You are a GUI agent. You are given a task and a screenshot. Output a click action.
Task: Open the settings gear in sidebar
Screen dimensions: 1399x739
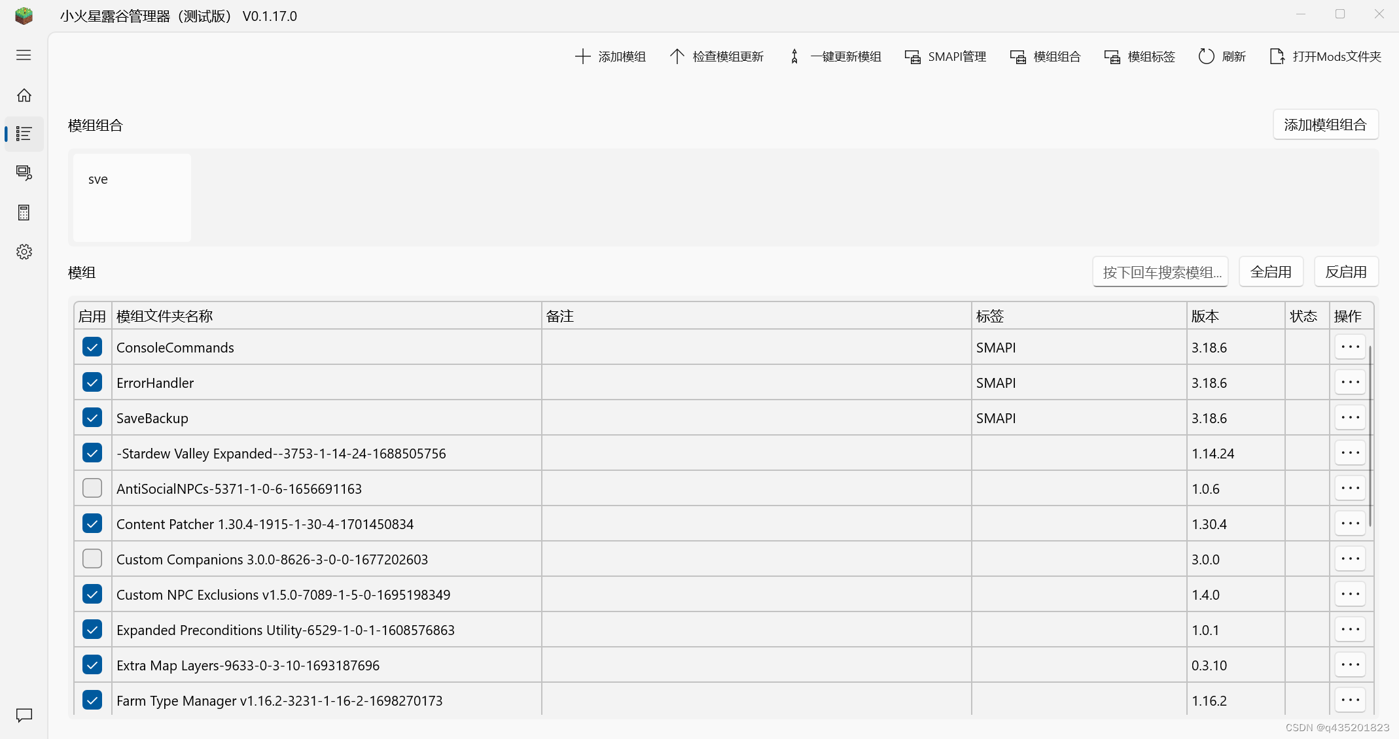pos(24,252)
